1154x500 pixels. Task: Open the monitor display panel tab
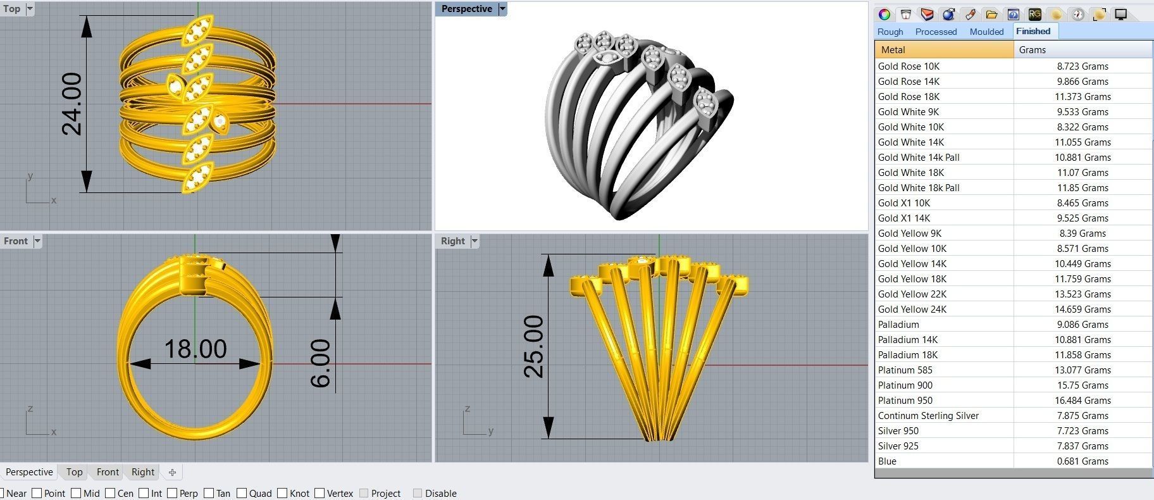[1120, 14]
